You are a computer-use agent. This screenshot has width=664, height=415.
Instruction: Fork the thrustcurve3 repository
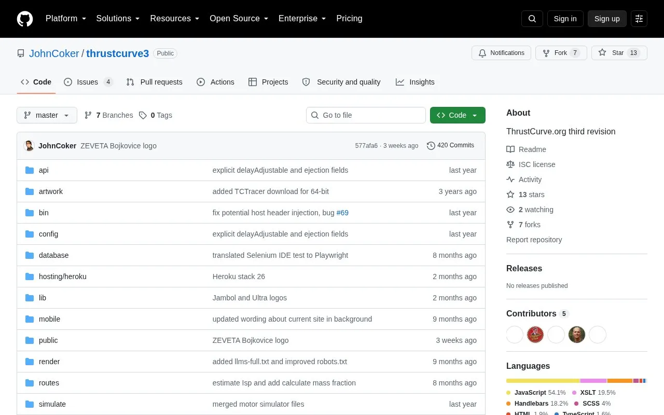tap(561, 53)
